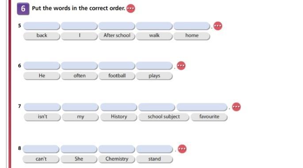Screen dimensions: 303x168
Task: Click the red dots icon beside exercise title
Action: tap(130, 8)
